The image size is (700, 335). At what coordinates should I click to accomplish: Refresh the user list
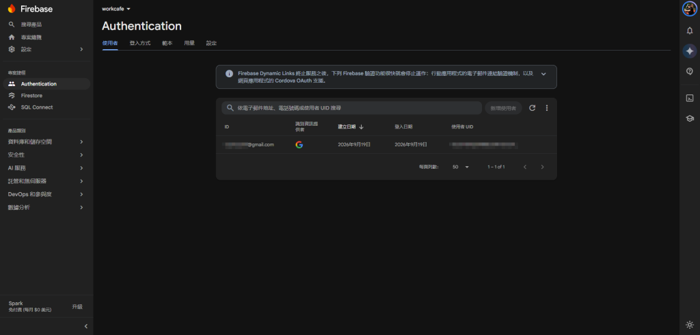[532, 107]
